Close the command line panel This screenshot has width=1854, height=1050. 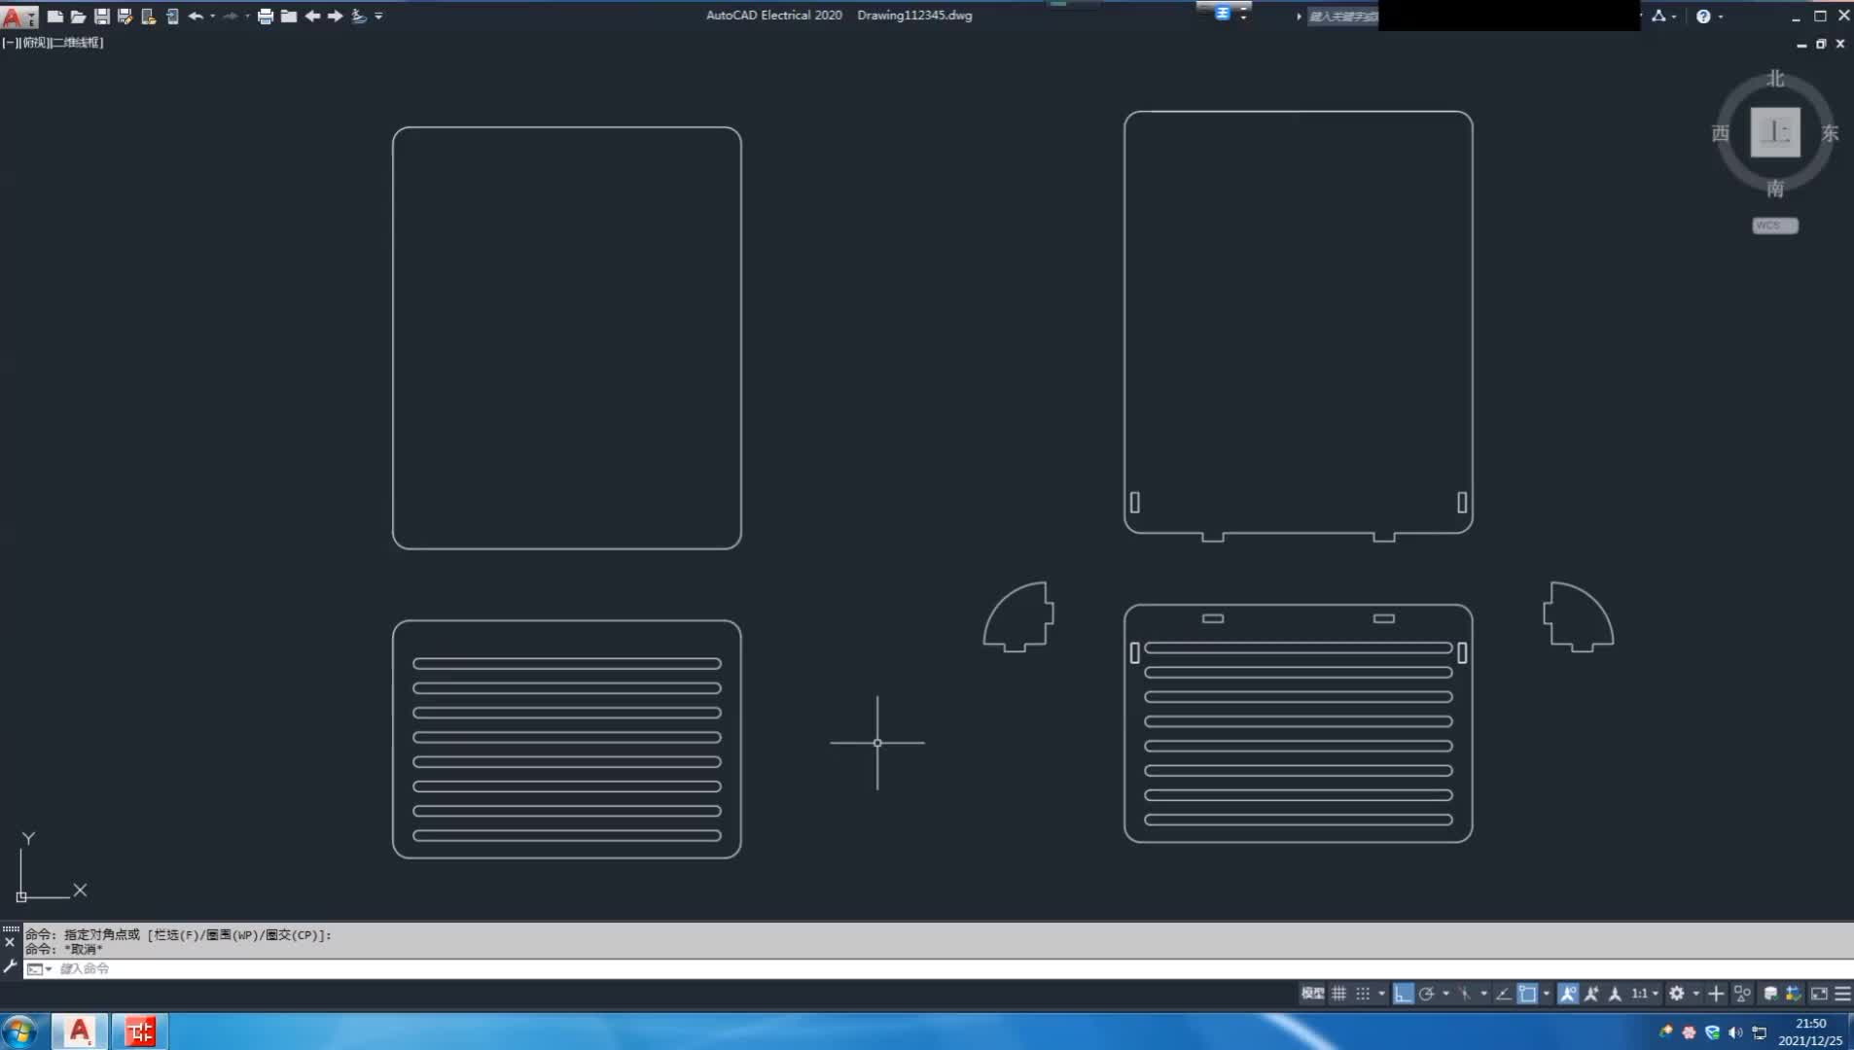click(x=10, y=942)
